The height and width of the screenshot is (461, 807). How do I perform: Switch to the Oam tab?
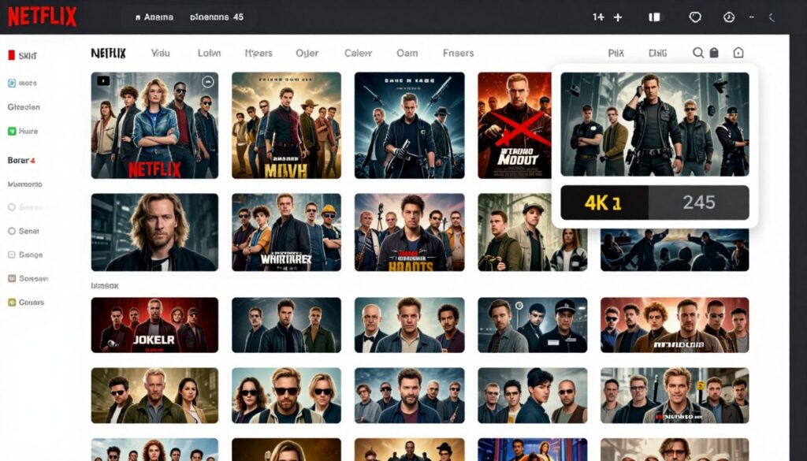click(x=407, y=53)
